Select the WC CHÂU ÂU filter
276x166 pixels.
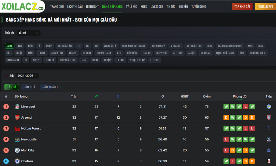(65, 46)
